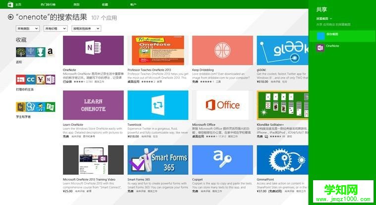Open the Keep Dribbbling basketball tile

(x=222, y=51)
